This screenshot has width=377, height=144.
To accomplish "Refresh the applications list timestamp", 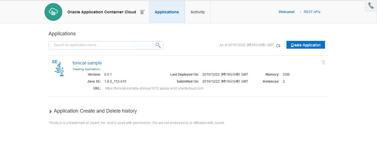I will click(278, 46).
